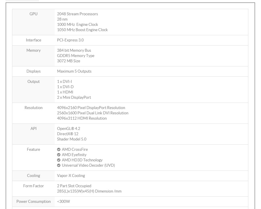Select the Output row label

coord(34,82)
